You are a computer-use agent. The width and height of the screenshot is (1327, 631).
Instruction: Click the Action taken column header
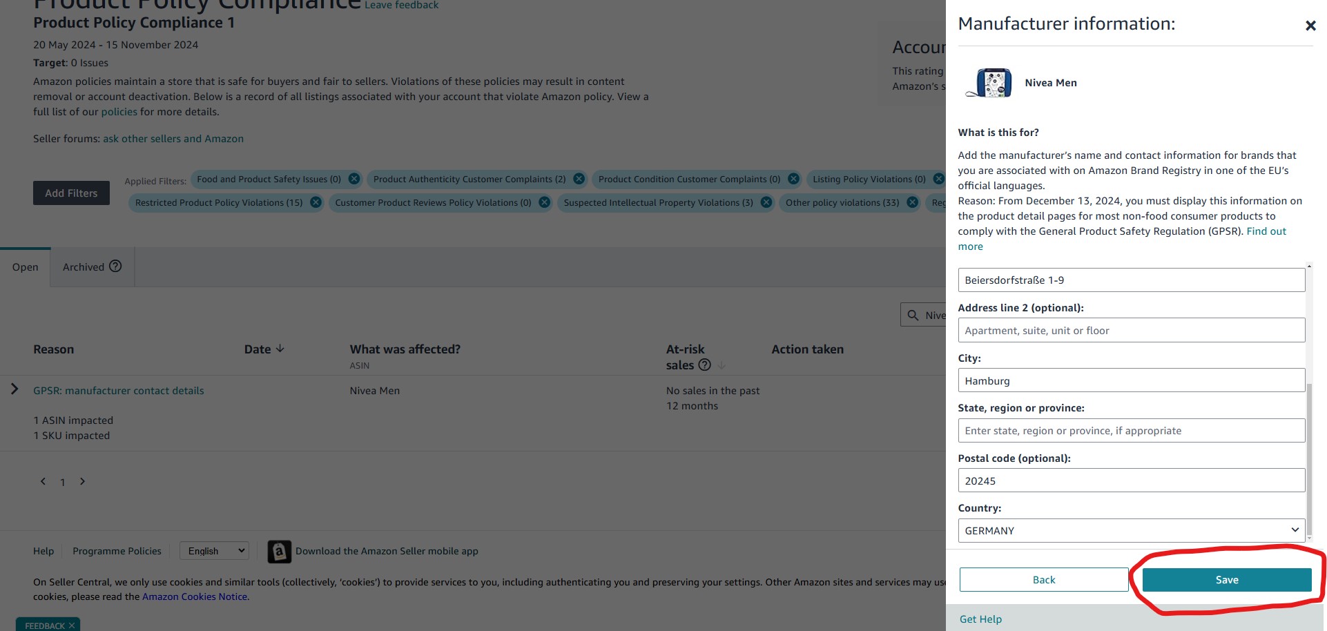[x=807, y=349]
